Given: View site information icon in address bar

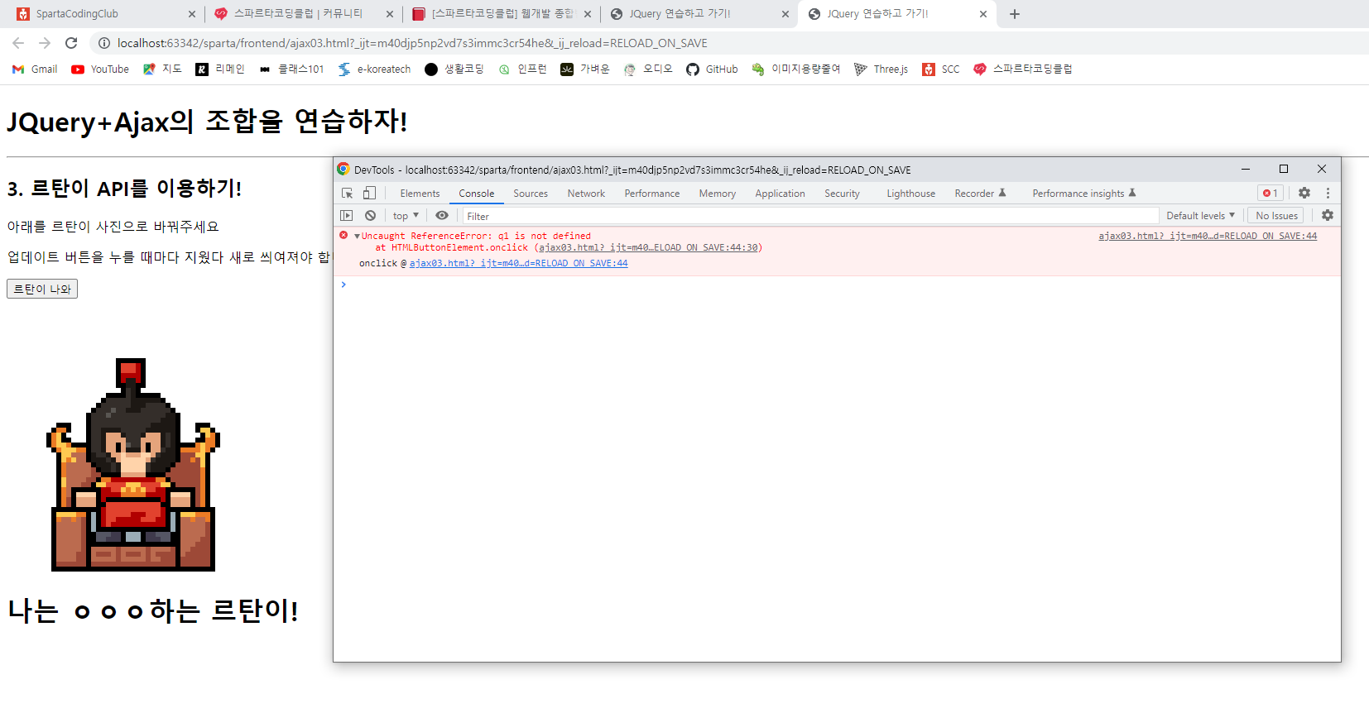Looking at the screenshot, I should pos(104,43).
